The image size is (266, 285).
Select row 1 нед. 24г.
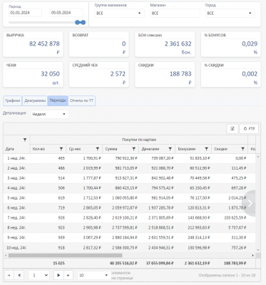coord(130,158)
